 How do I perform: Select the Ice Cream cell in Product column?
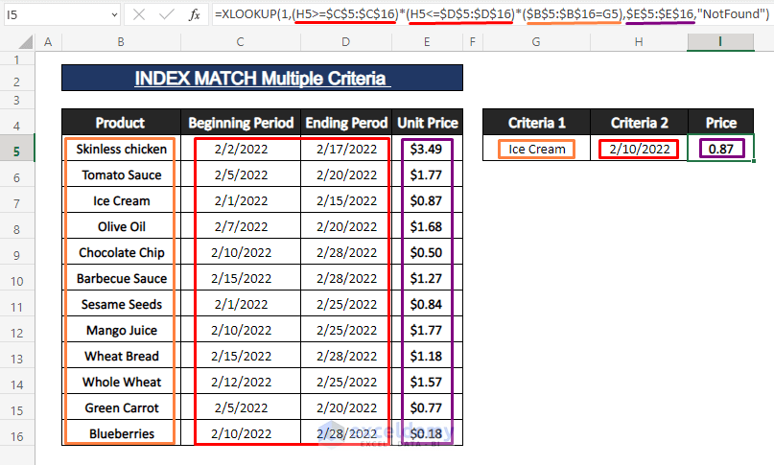121,200
